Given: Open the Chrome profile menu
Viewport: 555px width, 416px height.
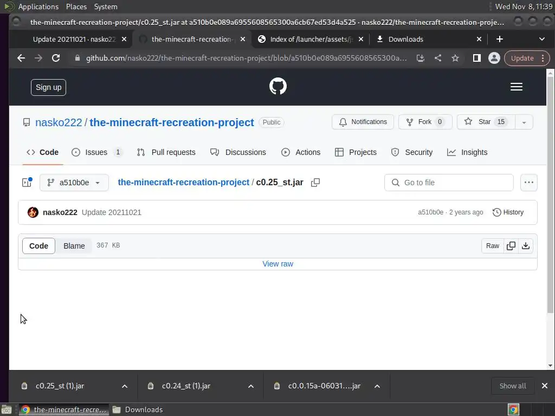Looking at the screenshot, I should [494, 58].
